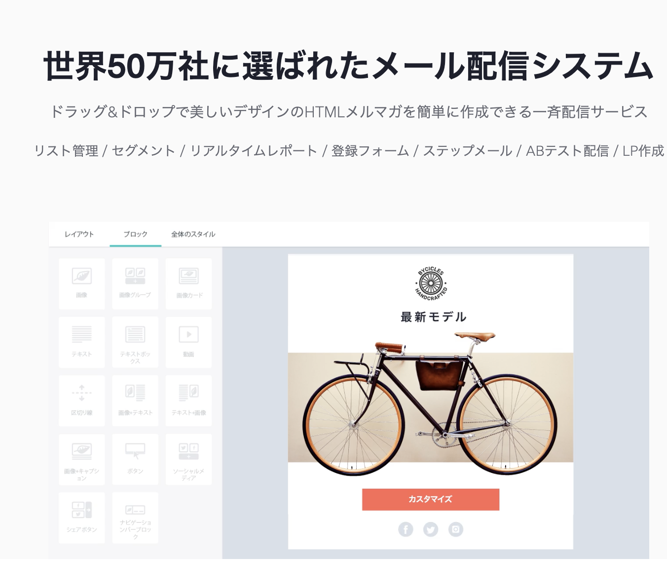Select the テキストボックス block
This screenshot has height=561, width=667.
pos(135,342)
